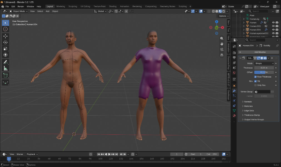The height and width of the screenshot is (167, 281).
Task: Enable the Only Rim checkbox
Action: tap(255, 85)
